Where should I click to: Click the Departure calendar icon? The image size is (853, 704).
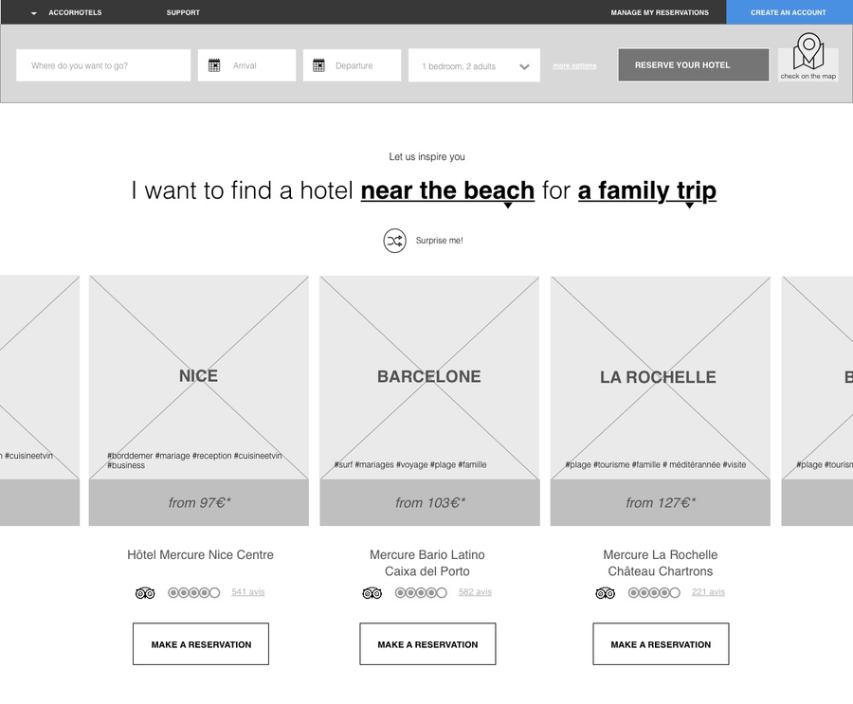tap(318, 65)
